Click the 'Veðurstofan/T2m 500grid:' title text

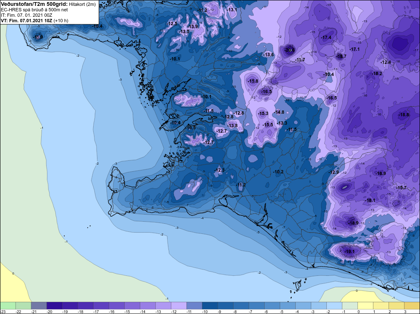click(34, 4)
